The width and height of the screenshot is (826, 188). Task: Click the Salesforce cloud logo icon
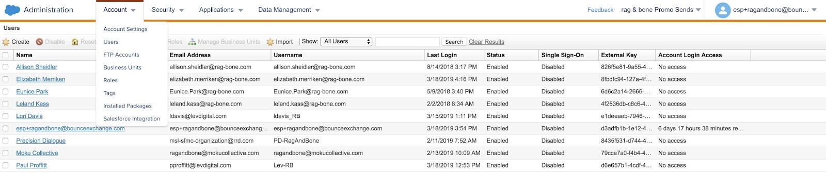coord(12,10)
